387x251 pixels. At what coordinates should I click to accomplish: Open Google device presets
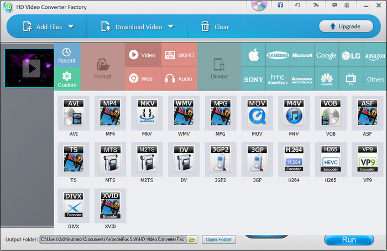pos(326,55)
